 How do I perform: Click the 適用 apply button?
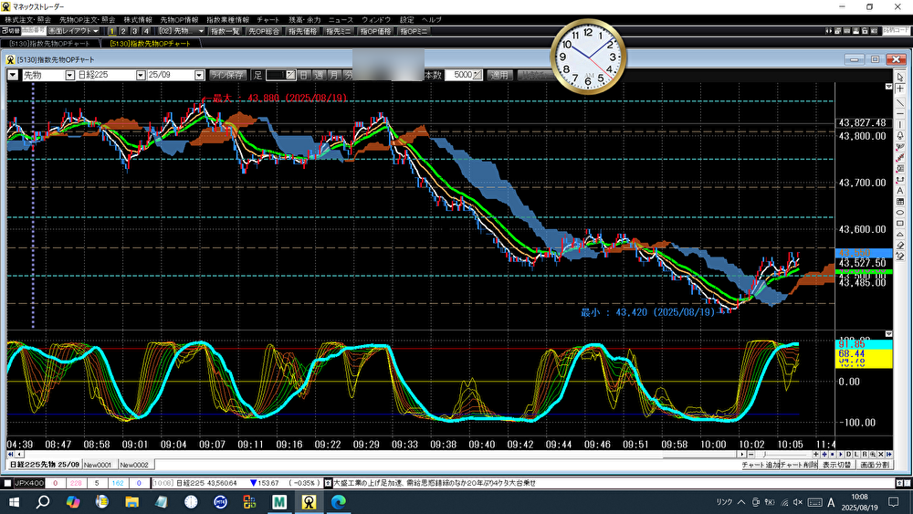point(499,75)
